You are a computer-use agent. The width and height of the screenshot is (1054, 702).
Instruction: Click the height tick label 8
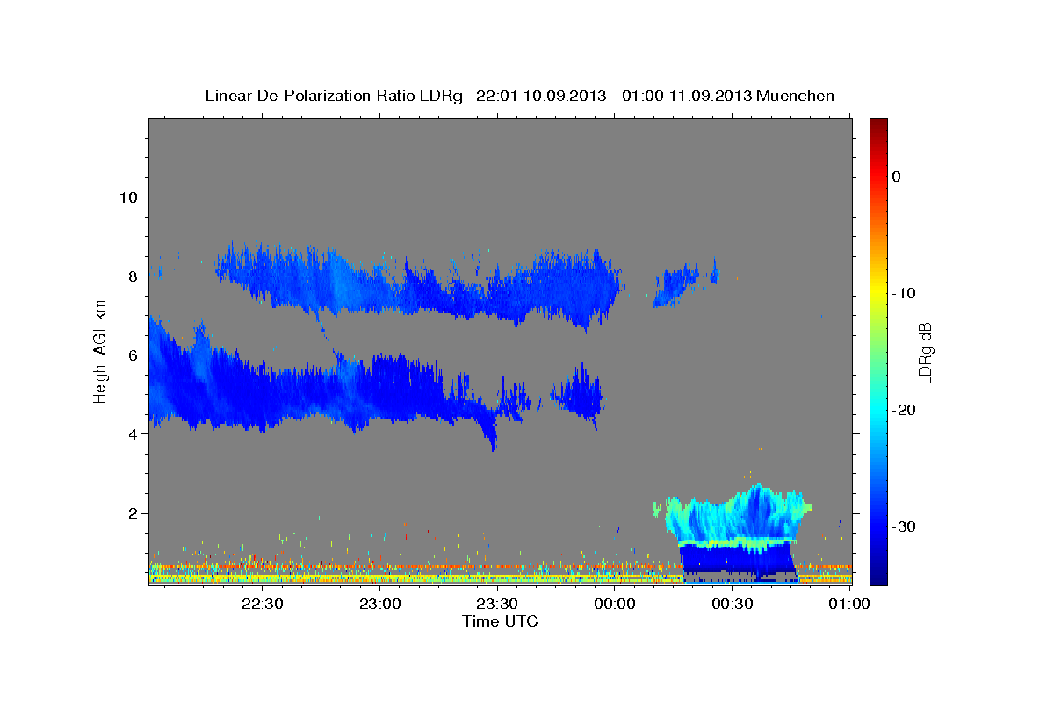133,276
